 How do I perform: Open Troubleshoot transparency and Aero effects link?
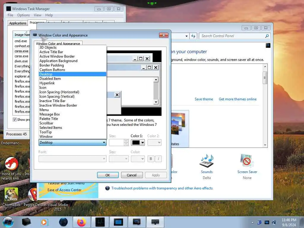click(x=162, y=188)
